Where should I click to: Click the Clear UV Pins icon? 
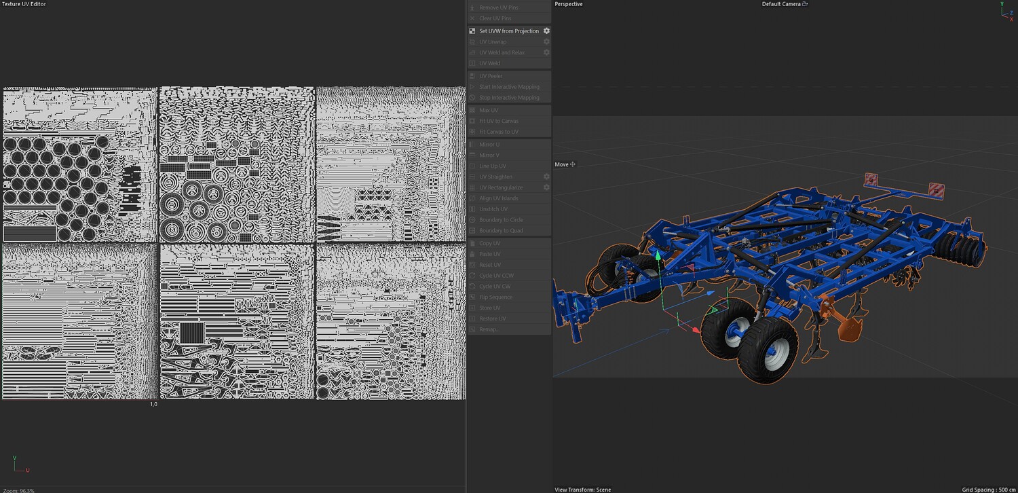(x=472, y=18)
